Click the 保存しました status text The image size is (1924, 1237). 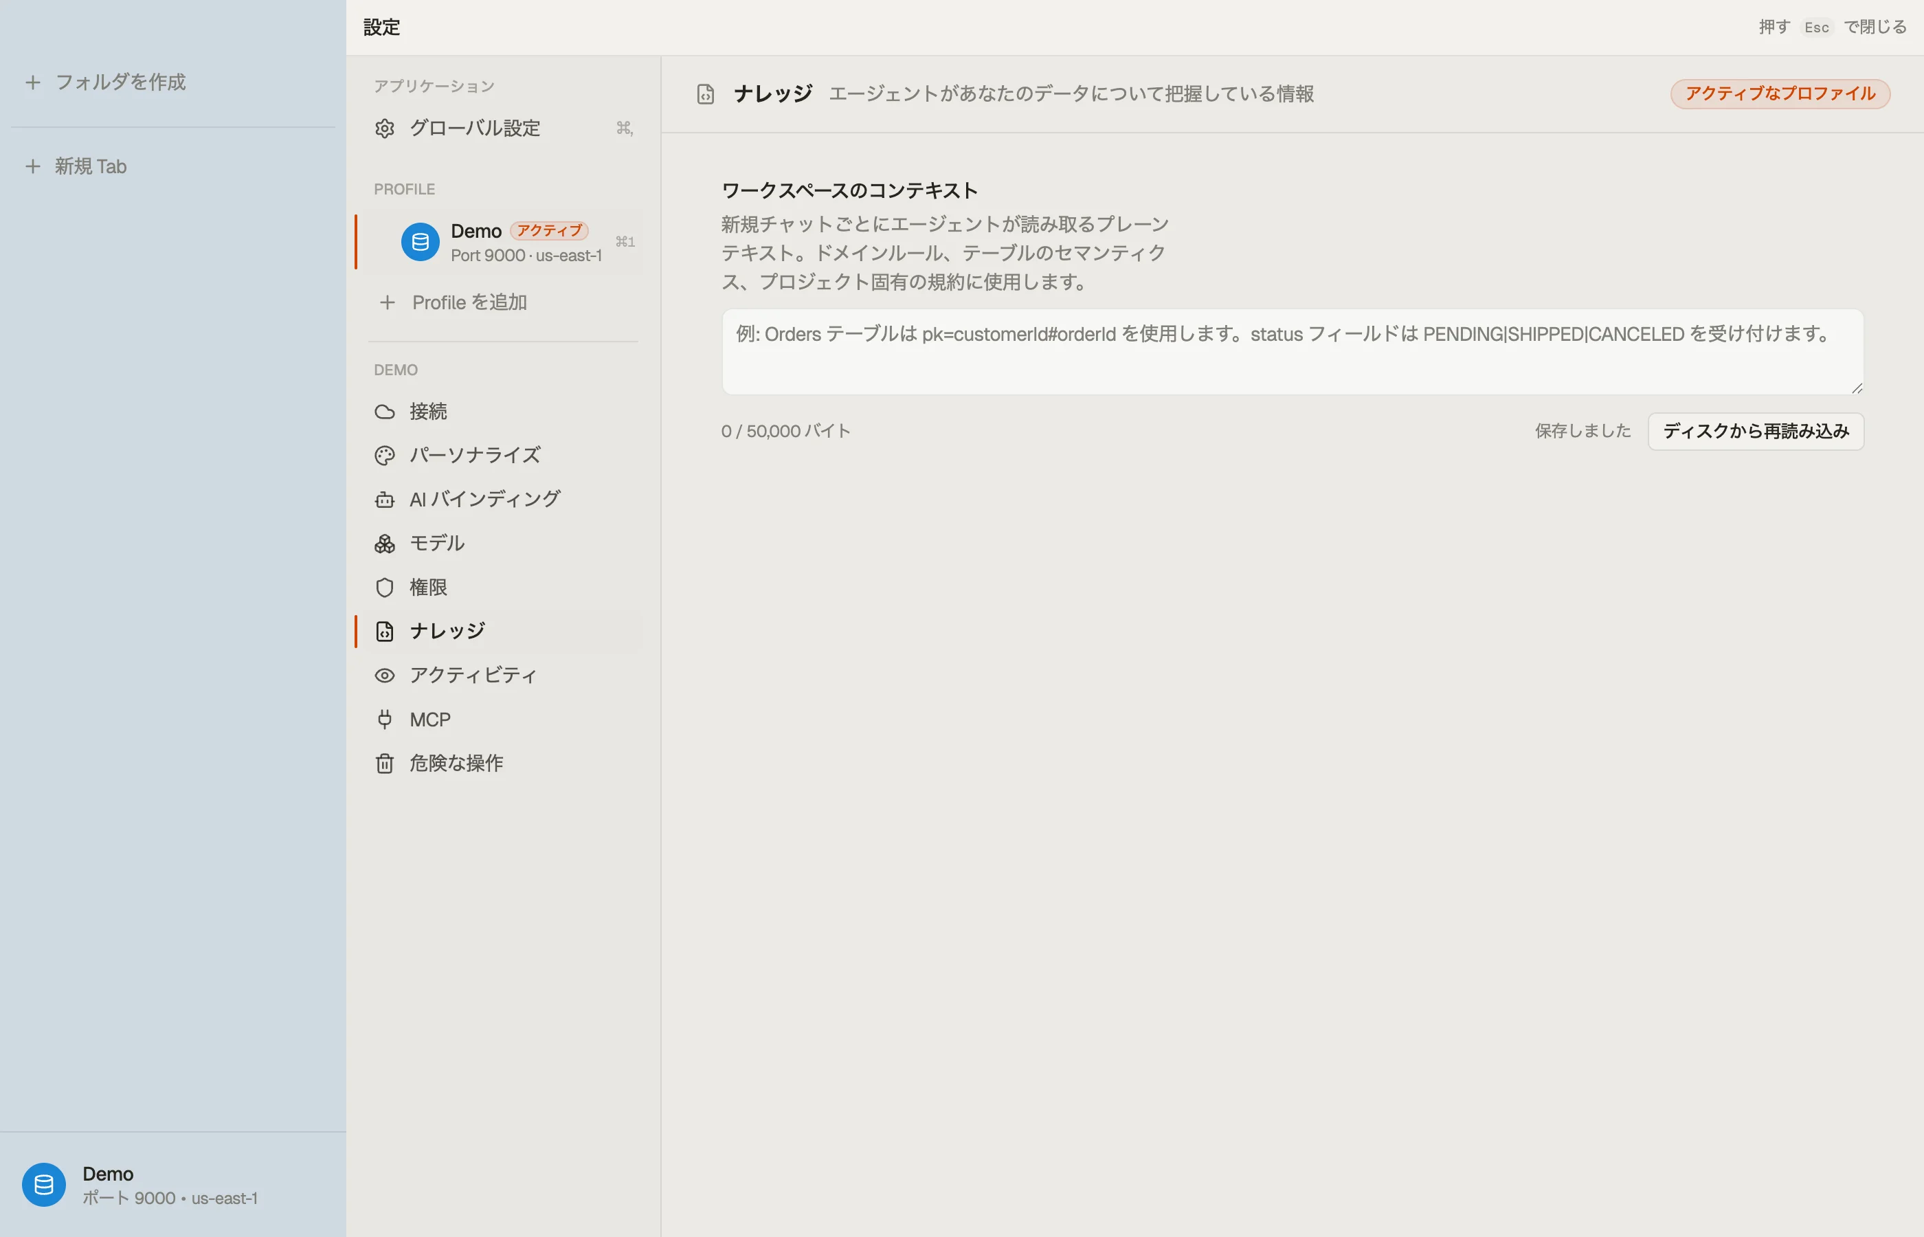pos(1582,432)
